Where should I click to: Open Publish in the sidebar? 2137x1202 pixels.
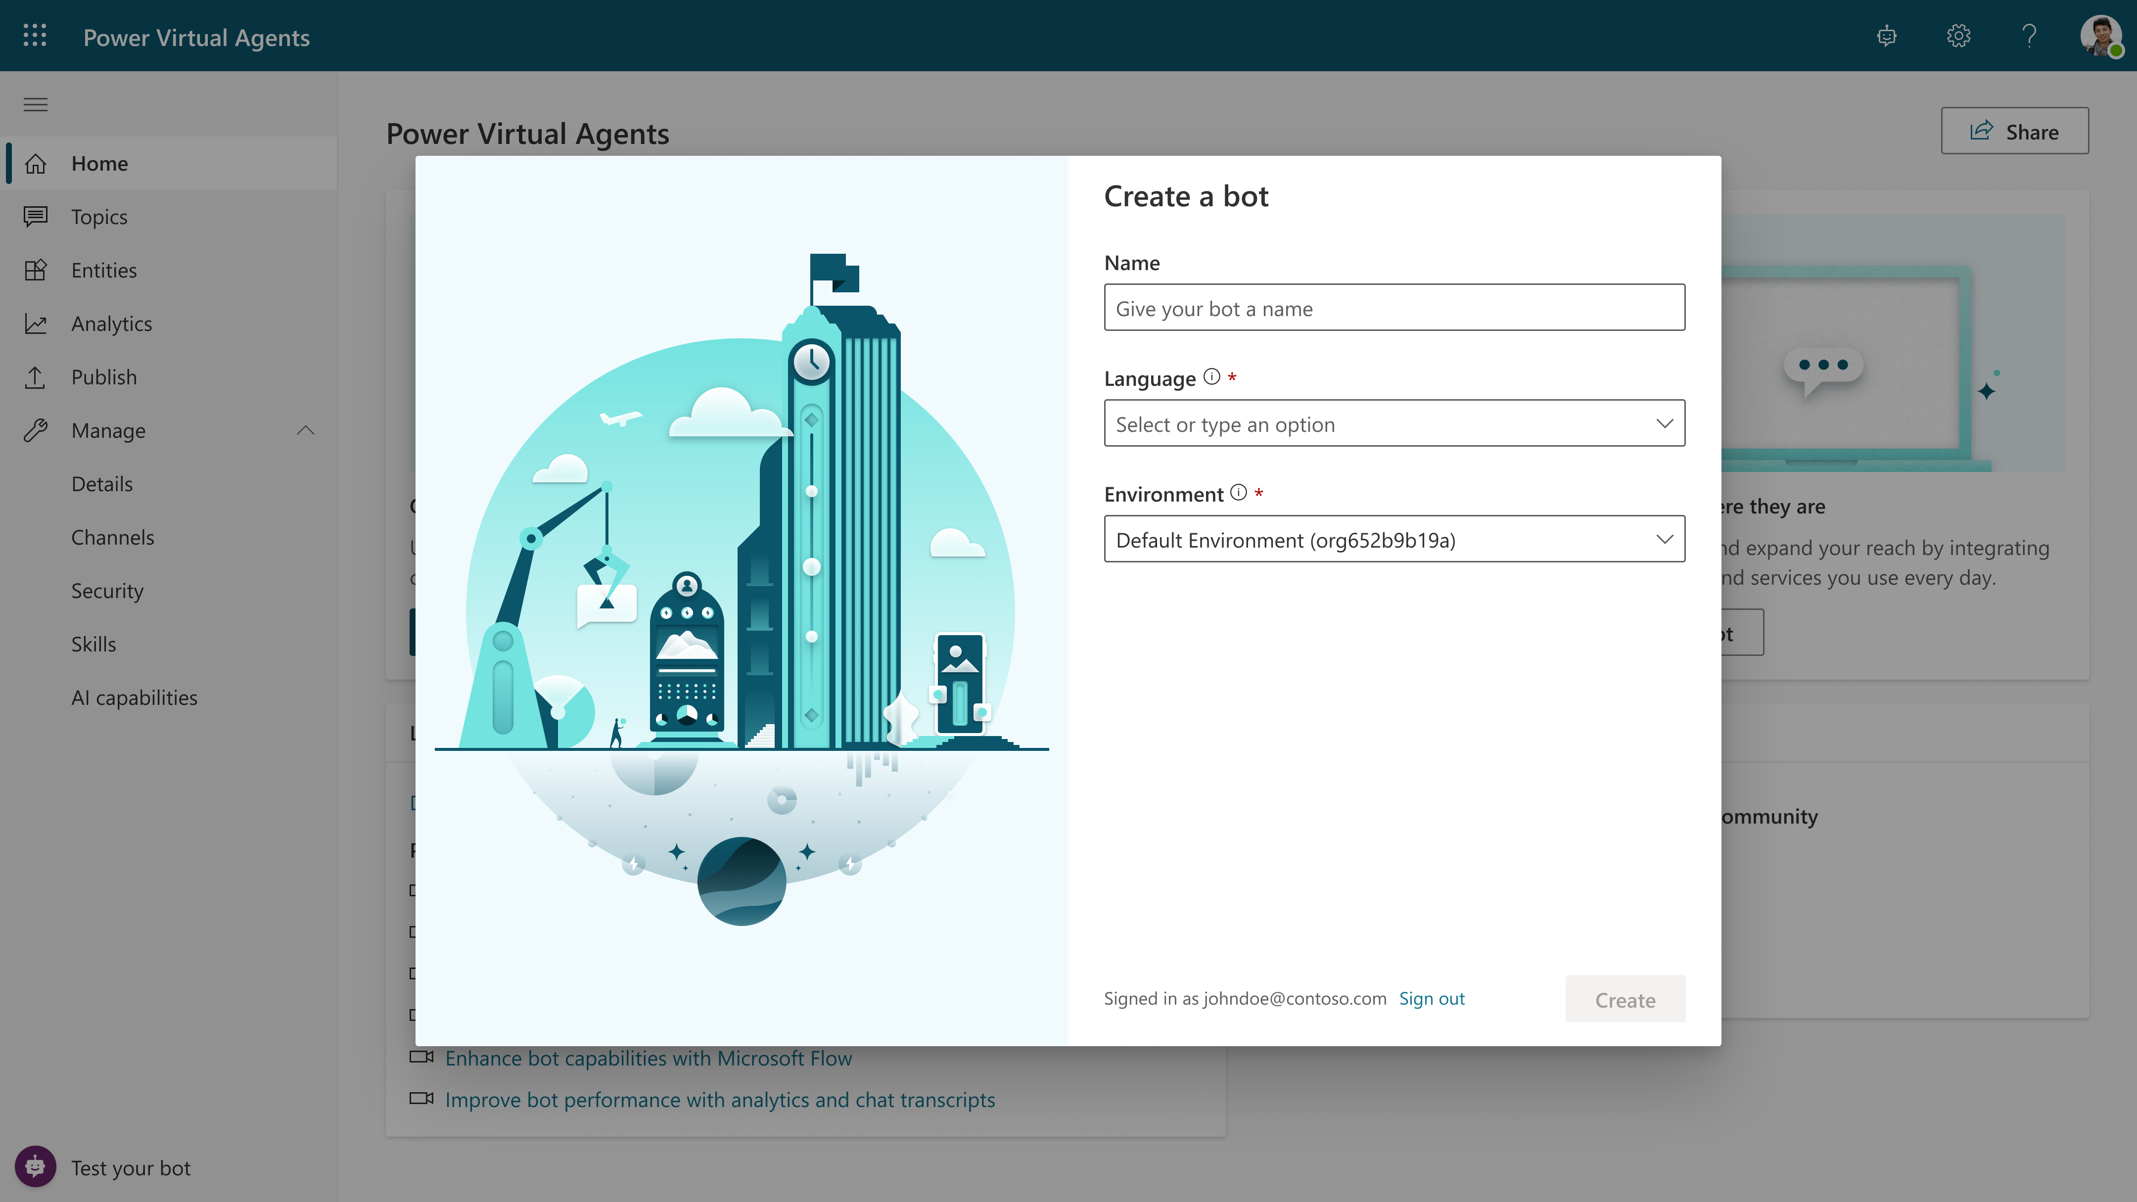click(168, 377)
